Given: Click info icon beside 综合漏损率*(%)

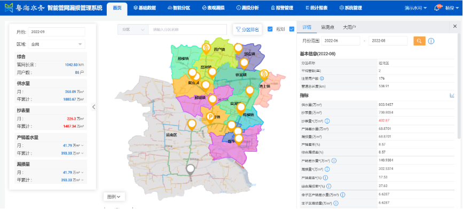Looking at the screenshot, I should point(329,186).
